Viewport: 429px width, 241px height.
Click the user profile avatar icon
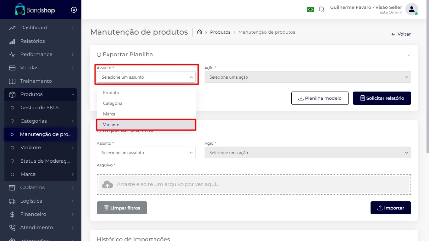(411, 9)
